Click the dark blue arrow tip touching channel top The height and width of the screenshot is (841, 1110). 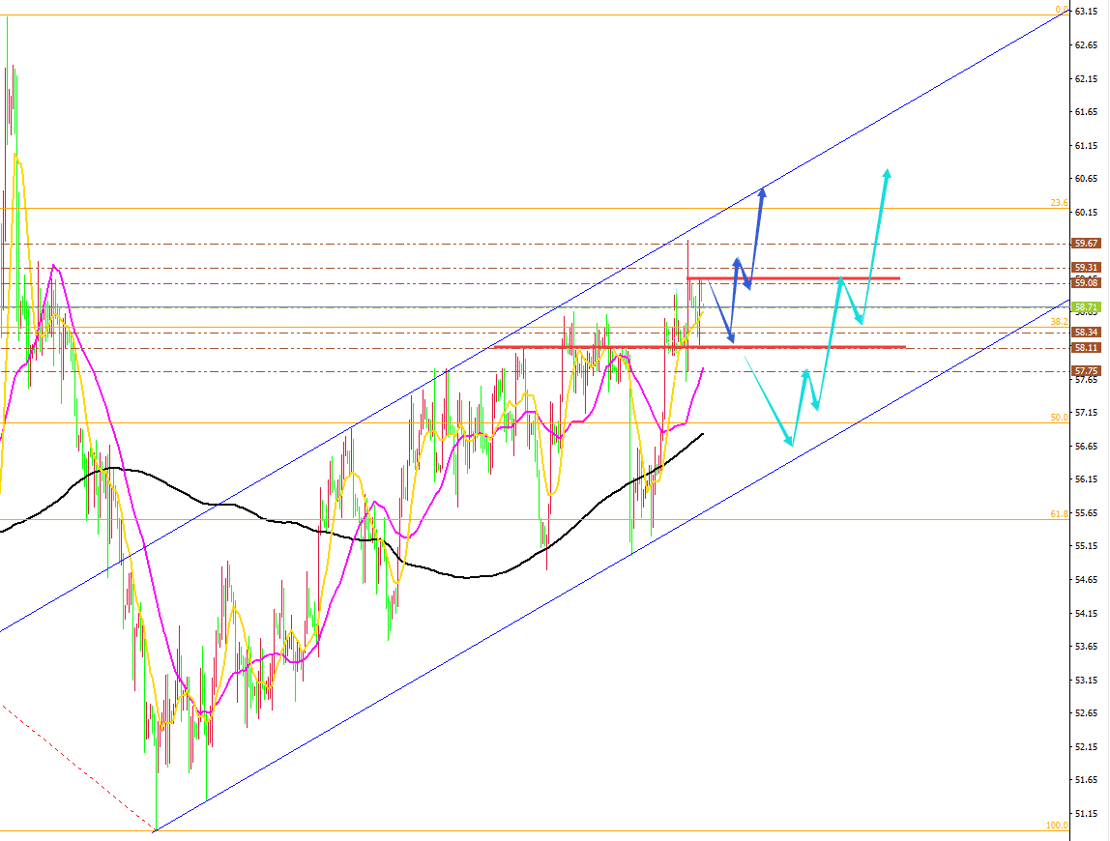(763, 191)
